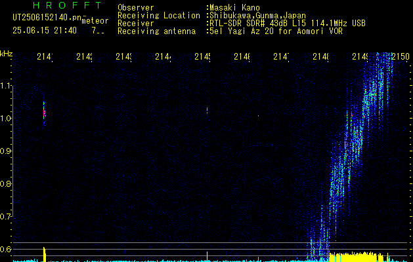Click the 1.1 frequency axis label

tap(6, 86)
